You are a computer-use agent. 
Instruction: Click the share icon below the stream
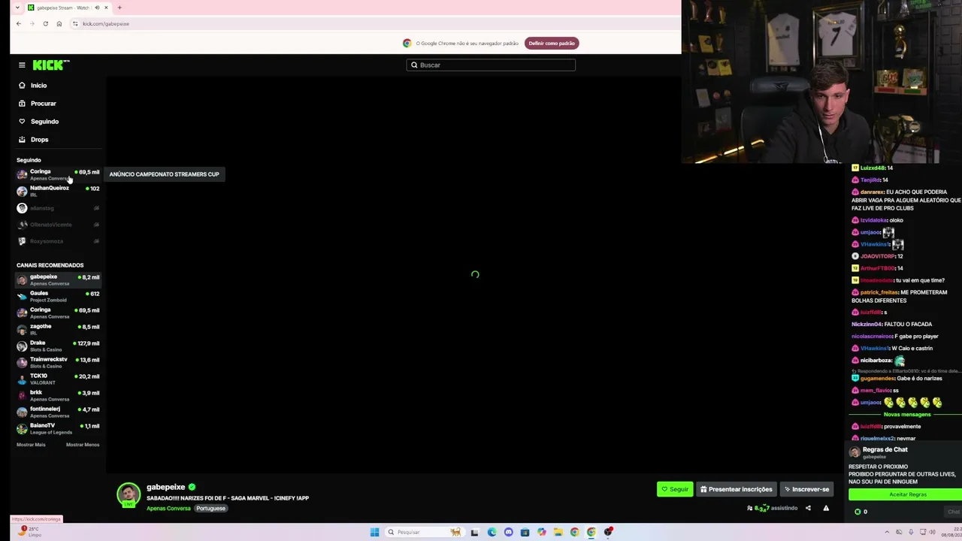808,508
